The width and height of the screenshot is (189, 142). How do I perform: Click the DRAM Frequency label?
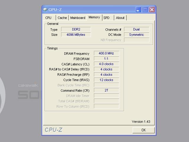tap(77, 54)
